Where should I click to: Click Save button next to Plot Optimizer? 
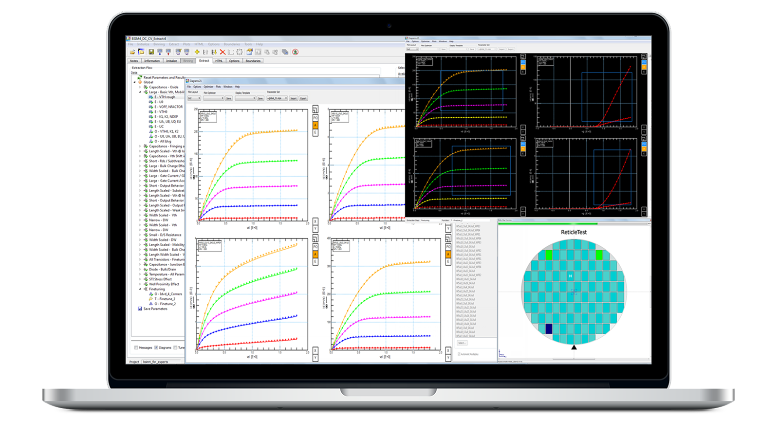pos(228,98)
